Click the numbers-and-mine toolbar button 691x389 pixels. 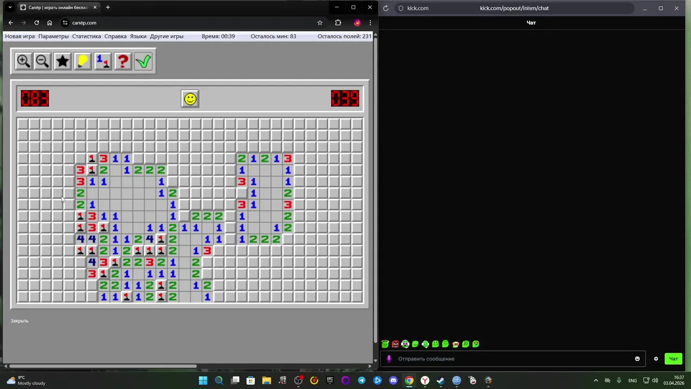point(103,61)
